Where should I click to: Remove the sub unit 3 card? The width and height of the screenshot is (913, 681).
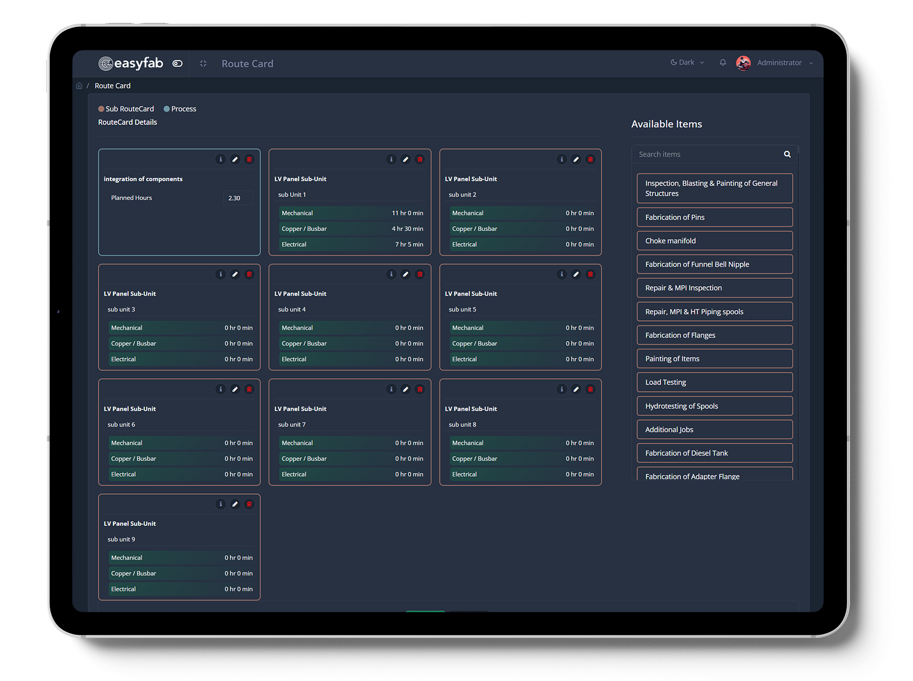[249, 274]
